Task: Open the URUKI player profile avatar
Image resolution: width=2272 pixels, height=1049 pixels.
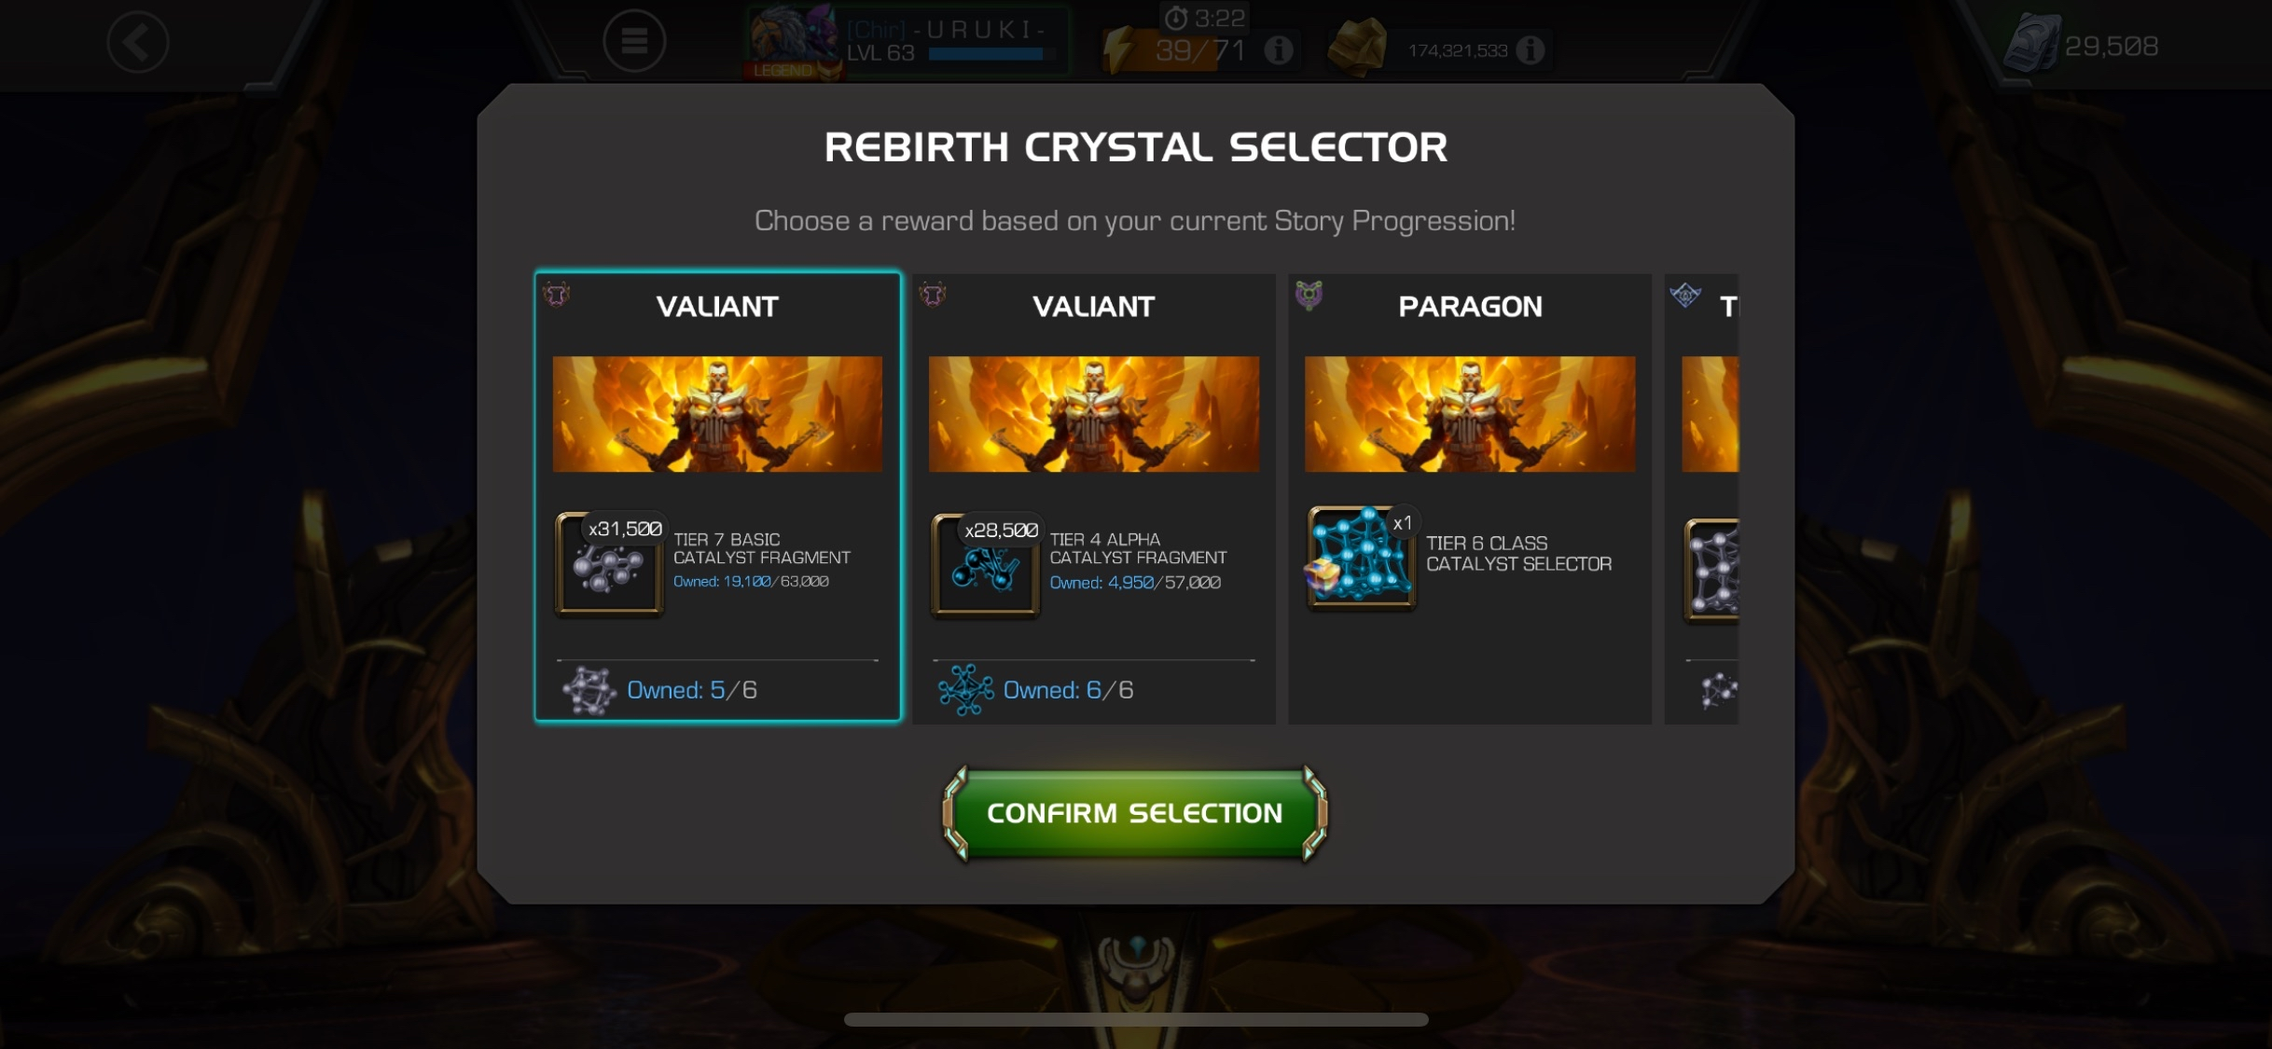Action: click(793, 41)
